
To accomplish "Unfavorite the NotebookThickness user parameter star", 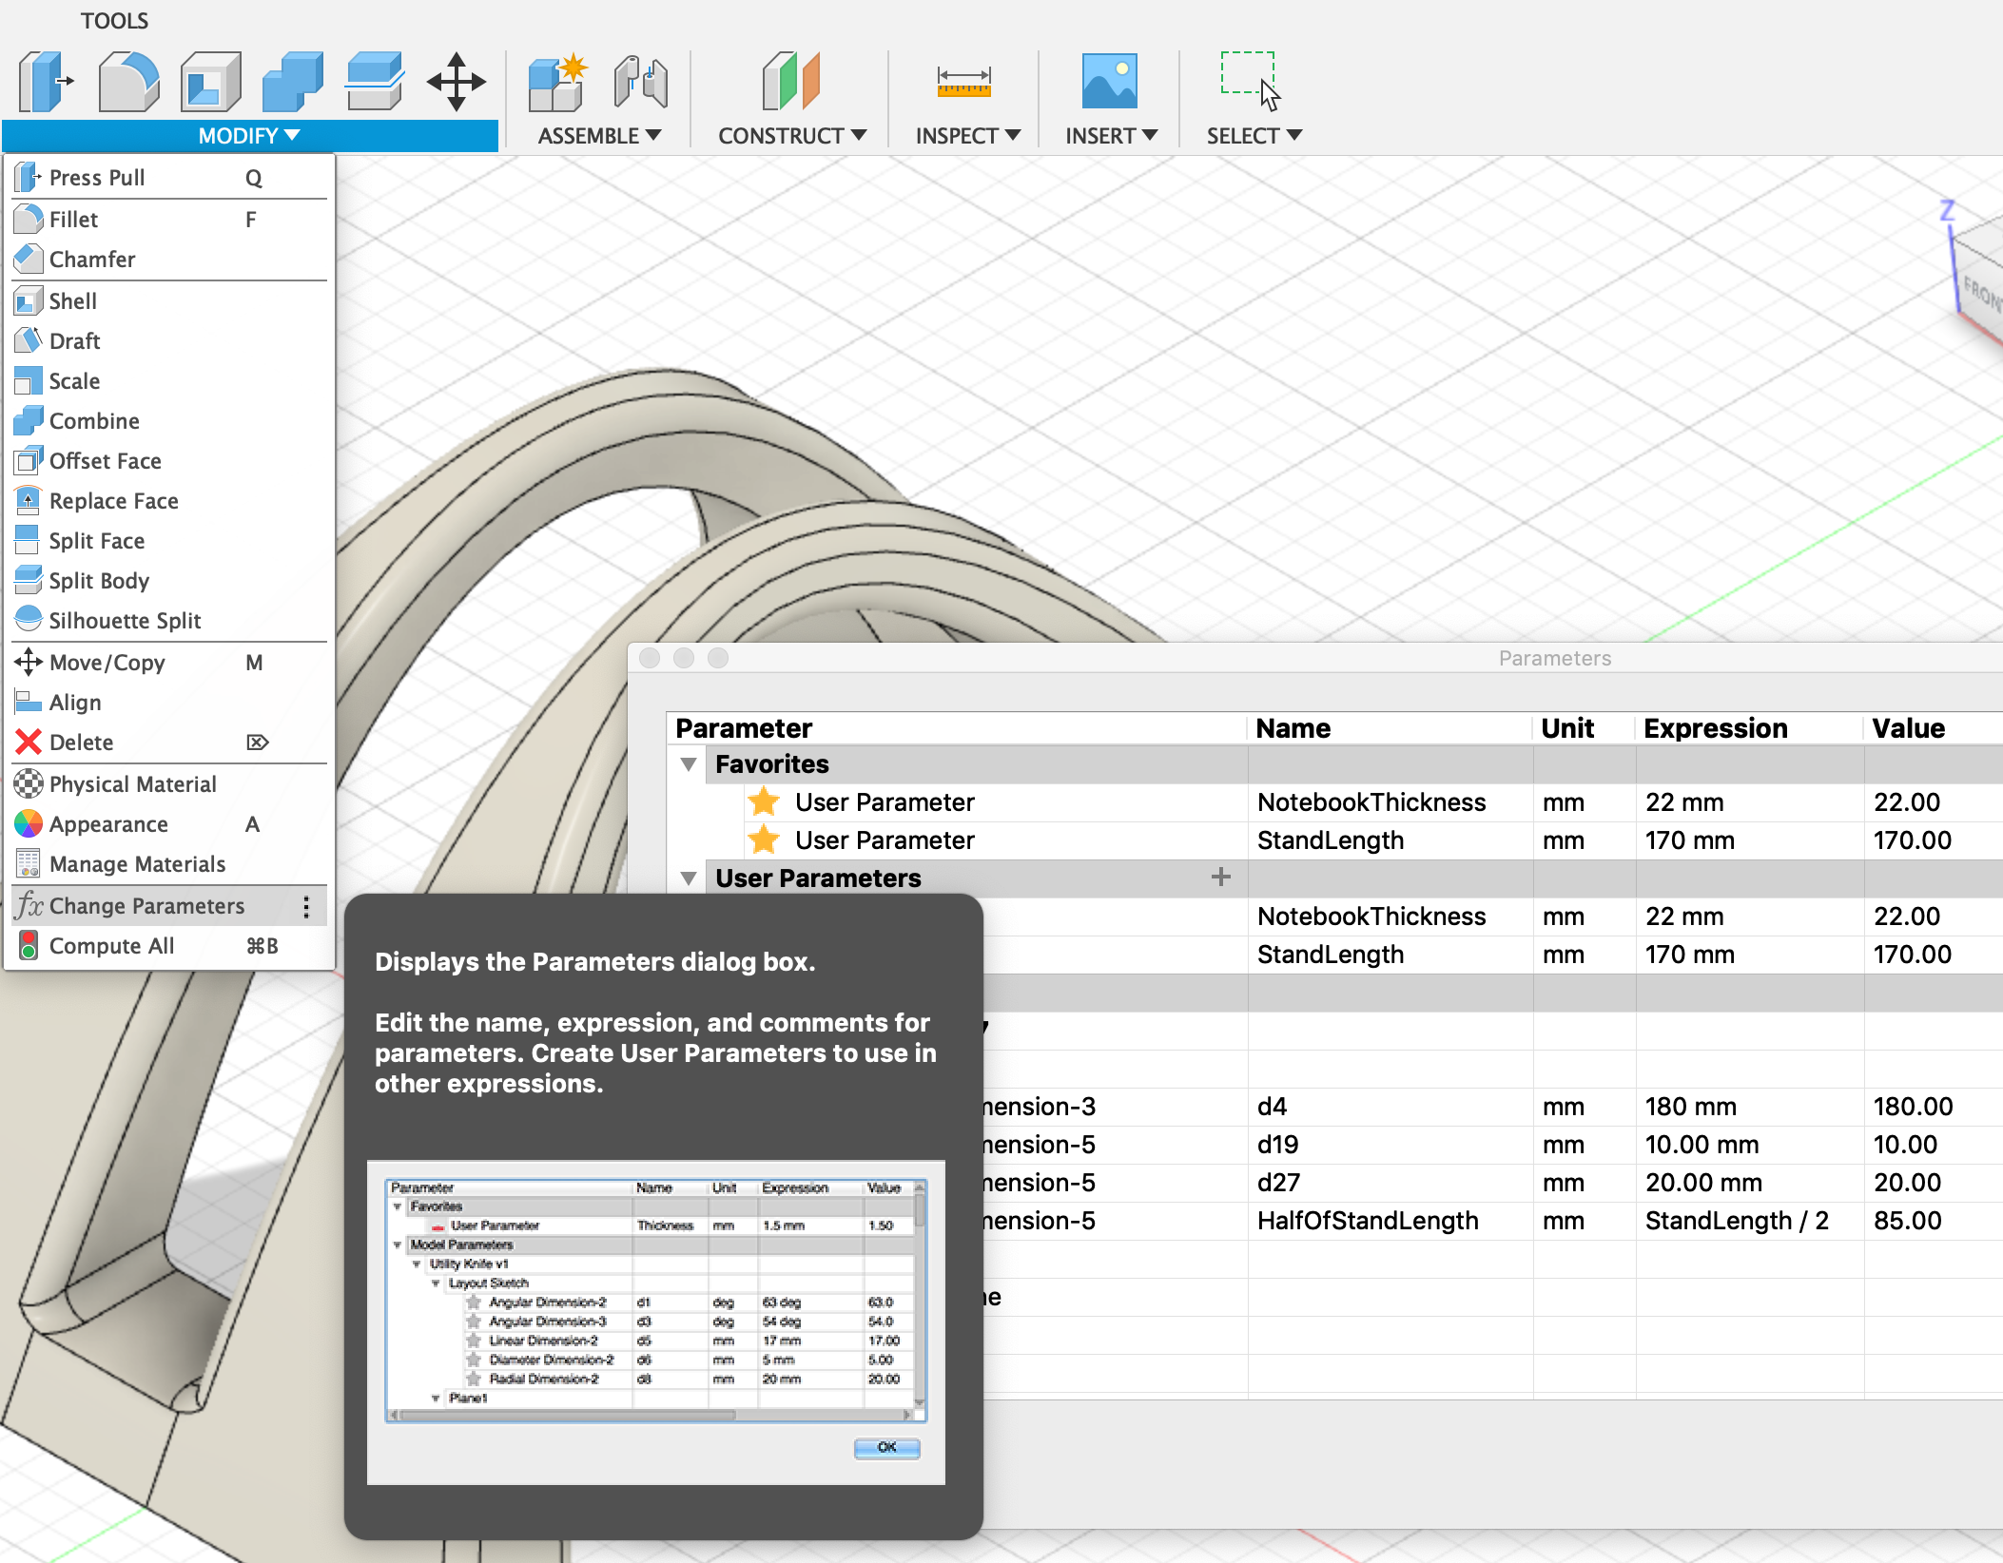I will tap(765, 801).
